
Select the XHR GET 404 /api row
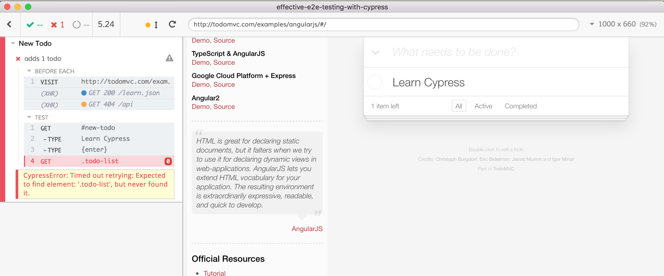coord(99,104)
